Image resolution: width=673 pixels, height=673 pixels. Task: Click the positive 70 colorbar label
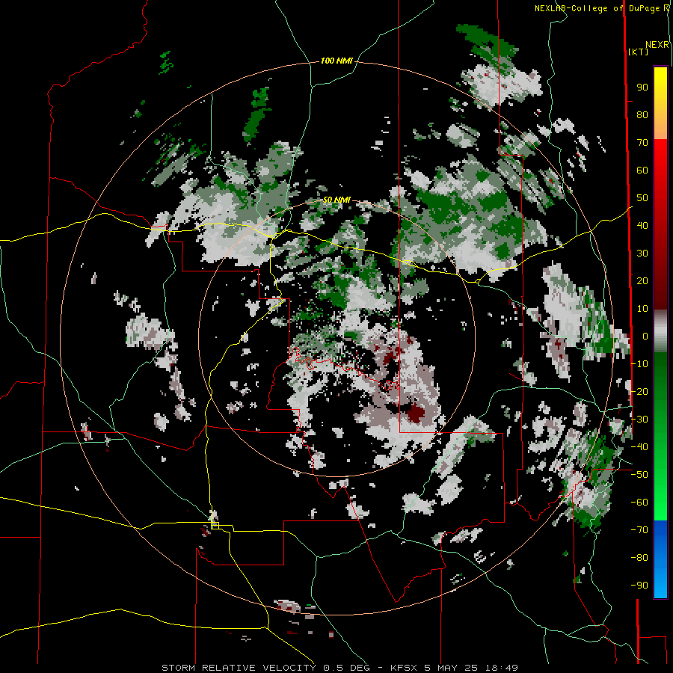pos(642,143)
